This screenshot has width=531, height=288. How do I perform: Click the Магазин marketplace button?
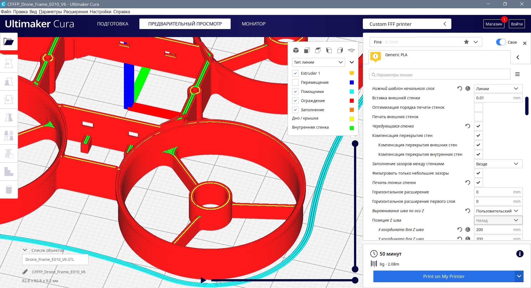[494, 24]
